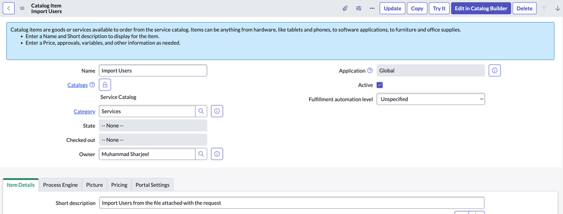Select the Item Details tab

21,185
